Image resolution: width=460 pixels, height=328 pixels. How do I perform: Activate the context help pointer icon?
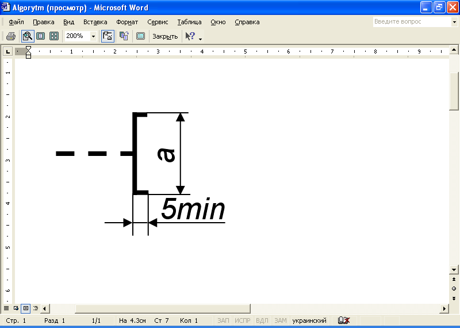pos(190,36)
